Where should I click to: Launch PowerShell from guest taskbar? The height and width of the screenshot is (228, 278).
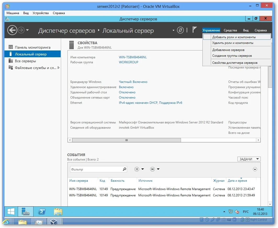point(42,212)
